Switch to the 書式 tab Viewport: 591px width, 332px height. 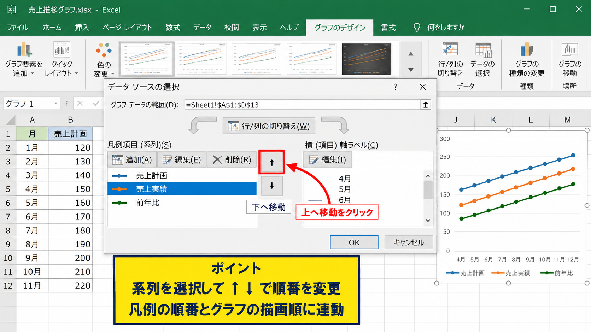tap(388, 28)
